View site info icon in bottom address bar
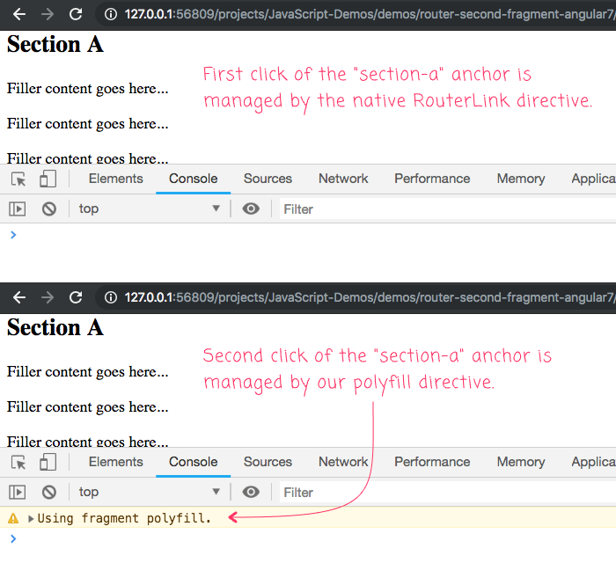The image size is (616, 585). (x=111, y=297)
